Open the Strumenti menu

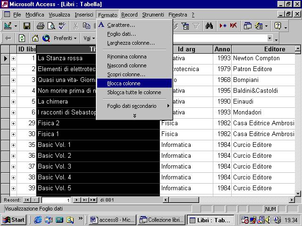pos(153,15)
